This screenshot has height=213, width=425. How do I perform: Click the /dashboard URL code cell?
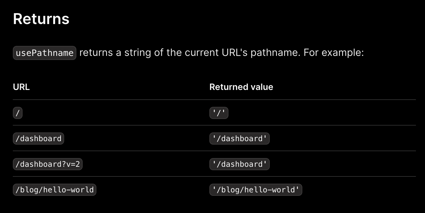(38, 138)
